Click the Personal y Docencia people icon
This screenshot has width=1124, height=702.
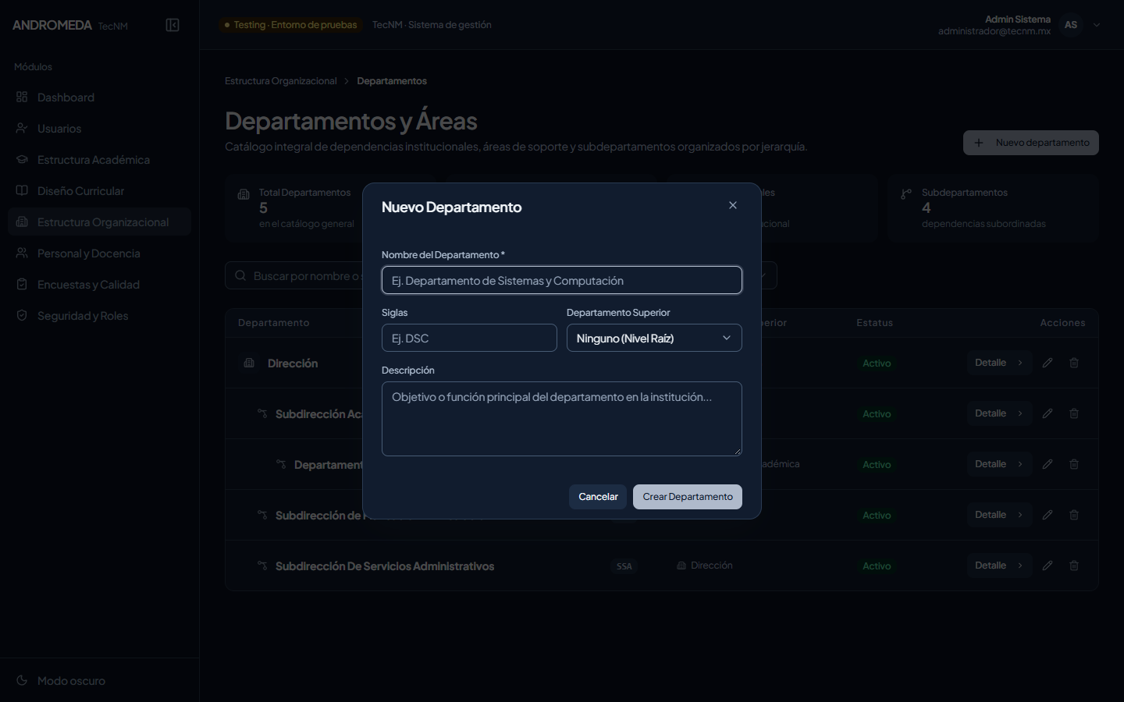coord(22,253)
